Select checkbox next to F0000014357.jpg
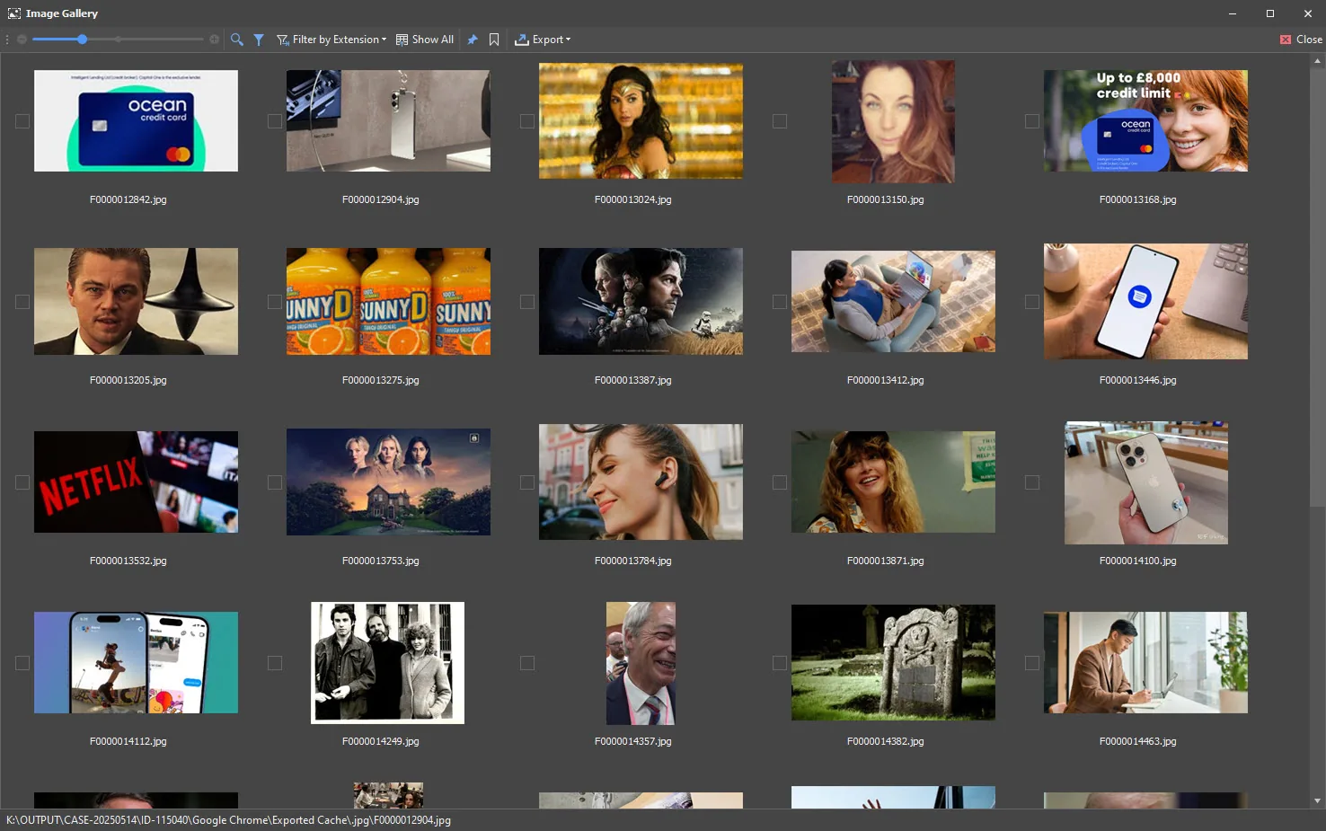1326x831 pixels. pos(527,663)
